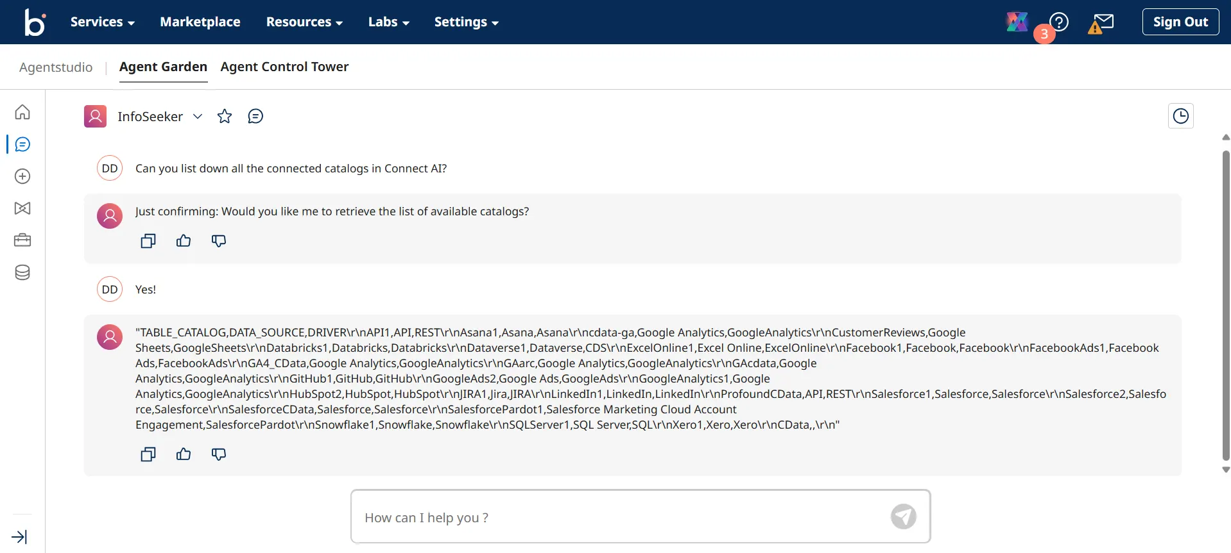Open the help question mark icon
1231x553 pixels.
coord(1059,22)
